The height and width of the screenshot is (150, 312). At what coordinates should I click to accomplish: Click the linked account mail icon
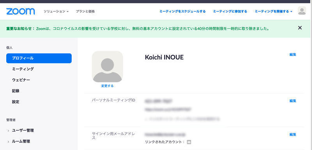pyautogui.click(x=189, y=142)
